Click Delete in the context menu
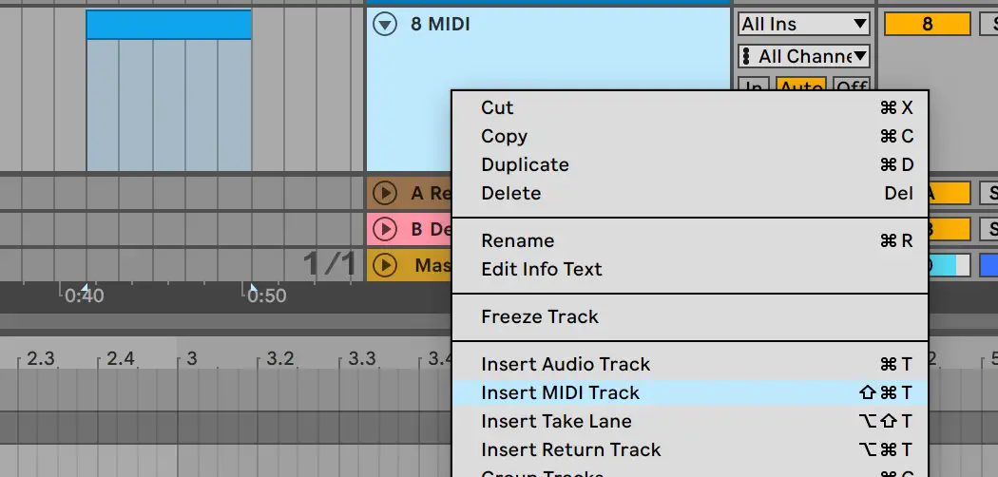Screen dimensions: 998x477 pyautogui.click(x=510, y=193)
